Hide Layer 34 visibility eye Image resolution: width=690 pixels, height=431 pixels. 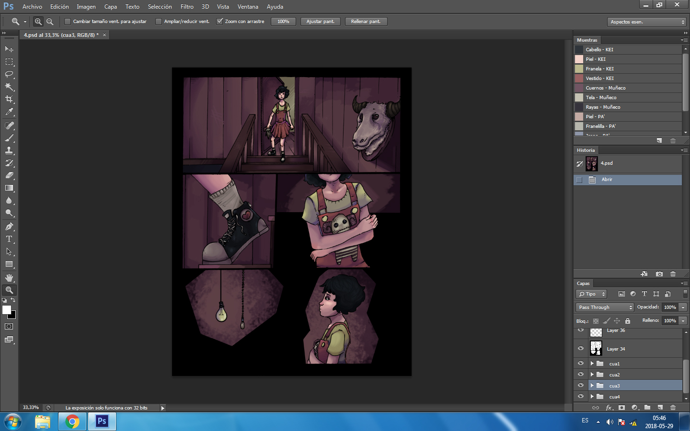point(581,349)
